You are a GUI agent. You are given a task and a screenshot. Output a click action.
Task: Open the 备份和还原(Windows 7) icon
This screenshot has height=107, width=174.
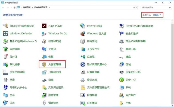5,41
